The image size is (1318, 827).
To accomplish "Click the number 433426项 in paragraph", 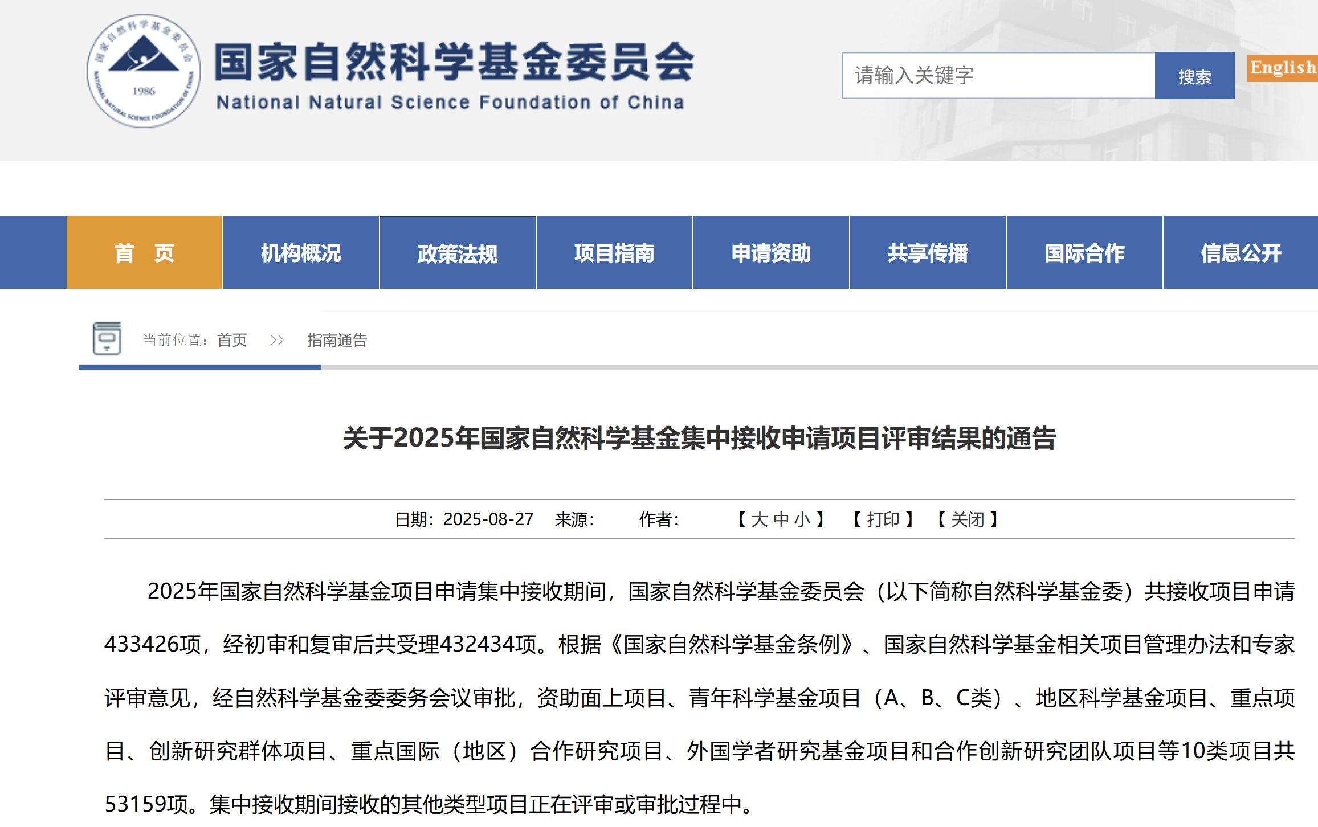I will point(153,645).
